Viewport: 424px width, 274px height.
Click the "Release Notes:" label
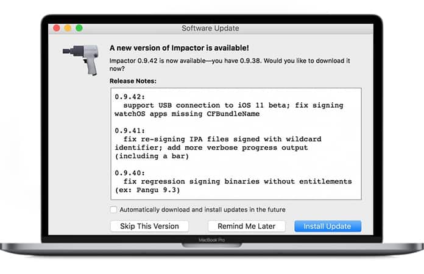(133, 81)
